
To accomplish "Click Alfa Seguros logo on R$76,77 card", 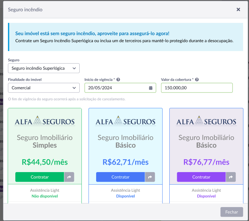I will [x=206, y=121].
